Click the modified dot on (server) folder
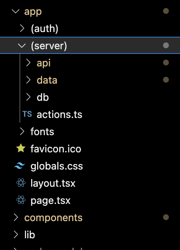The width and height of the screenshot is (180, 250). coord(166,45)
